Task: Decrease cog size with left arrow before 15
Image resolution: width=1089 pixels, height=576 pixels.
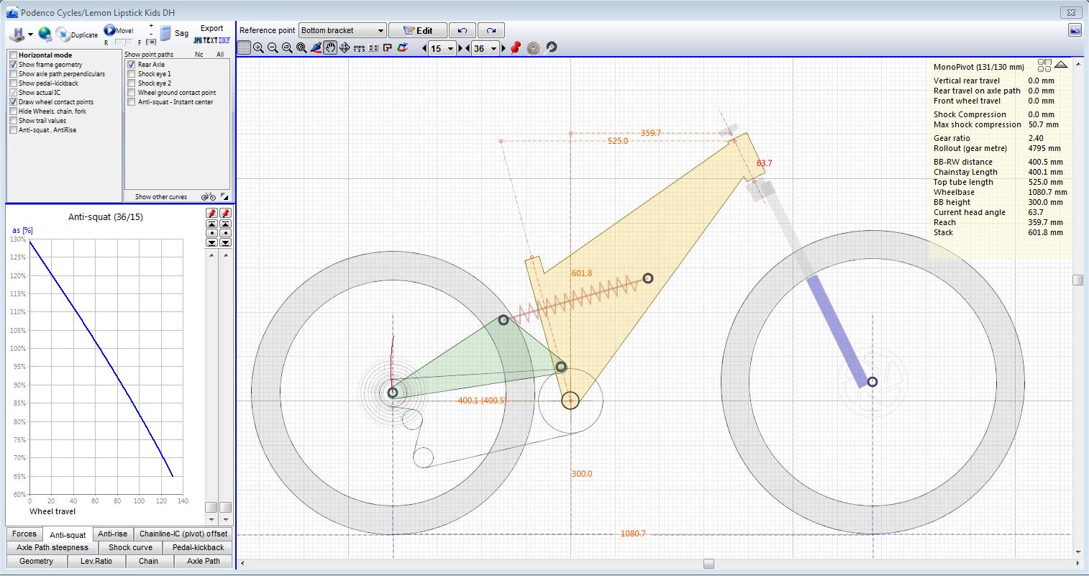Action: tap(424, 49)
